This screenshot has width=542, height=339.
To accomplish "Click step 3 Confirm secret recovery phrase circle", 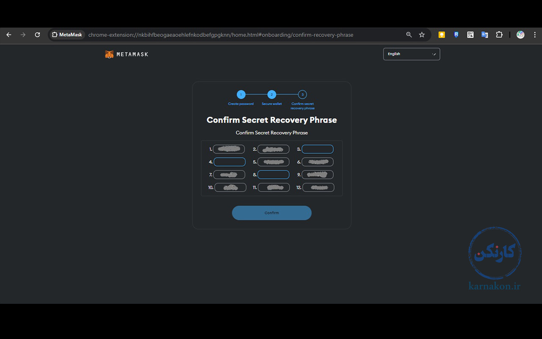I will point(302,94).
